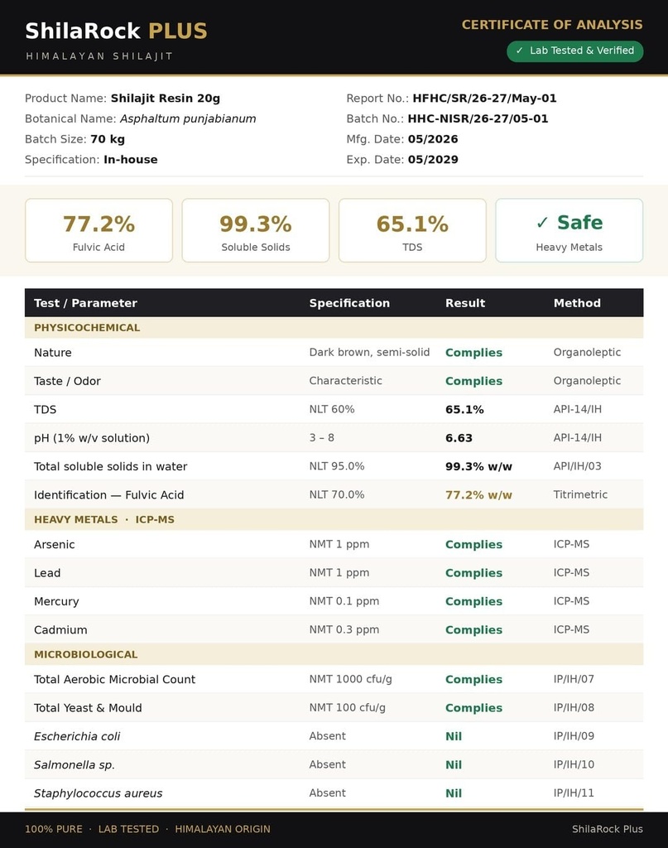Click the batch size value 70 kg

coord(108,139)
